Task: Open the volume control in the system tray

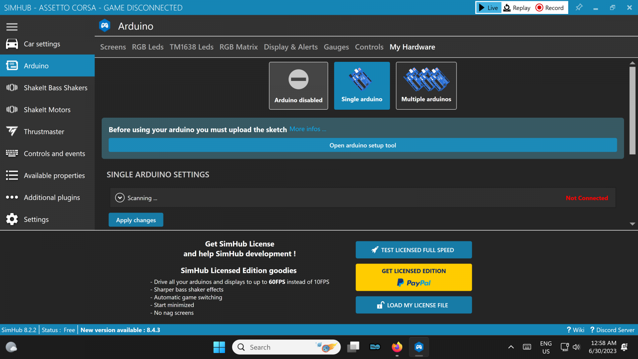Action: [576, 347]
